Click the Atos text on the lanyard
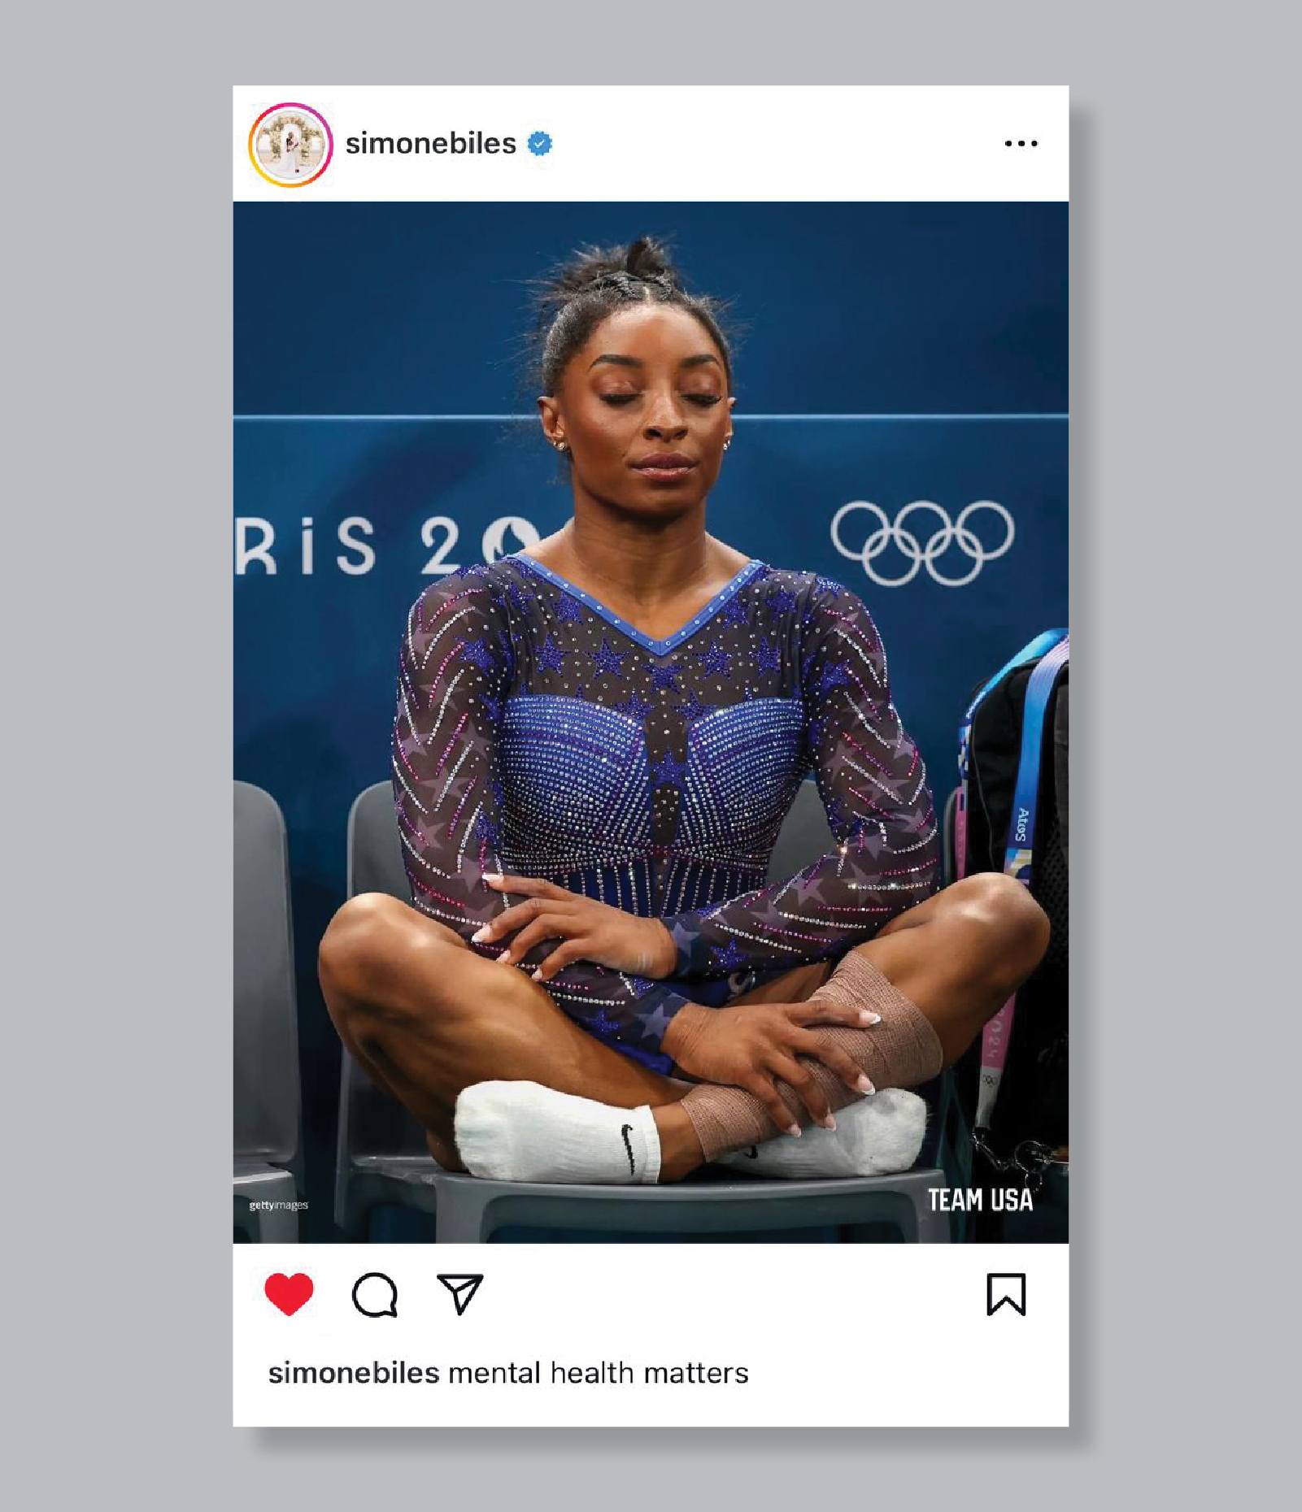Screen dimensions: 1302x1512 coord(1023,825)
